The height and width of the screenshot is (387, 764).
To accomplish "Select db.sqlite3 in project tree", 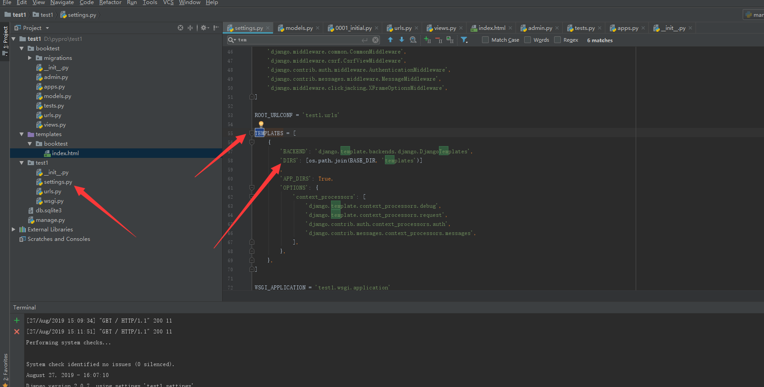I will [49, 211].
